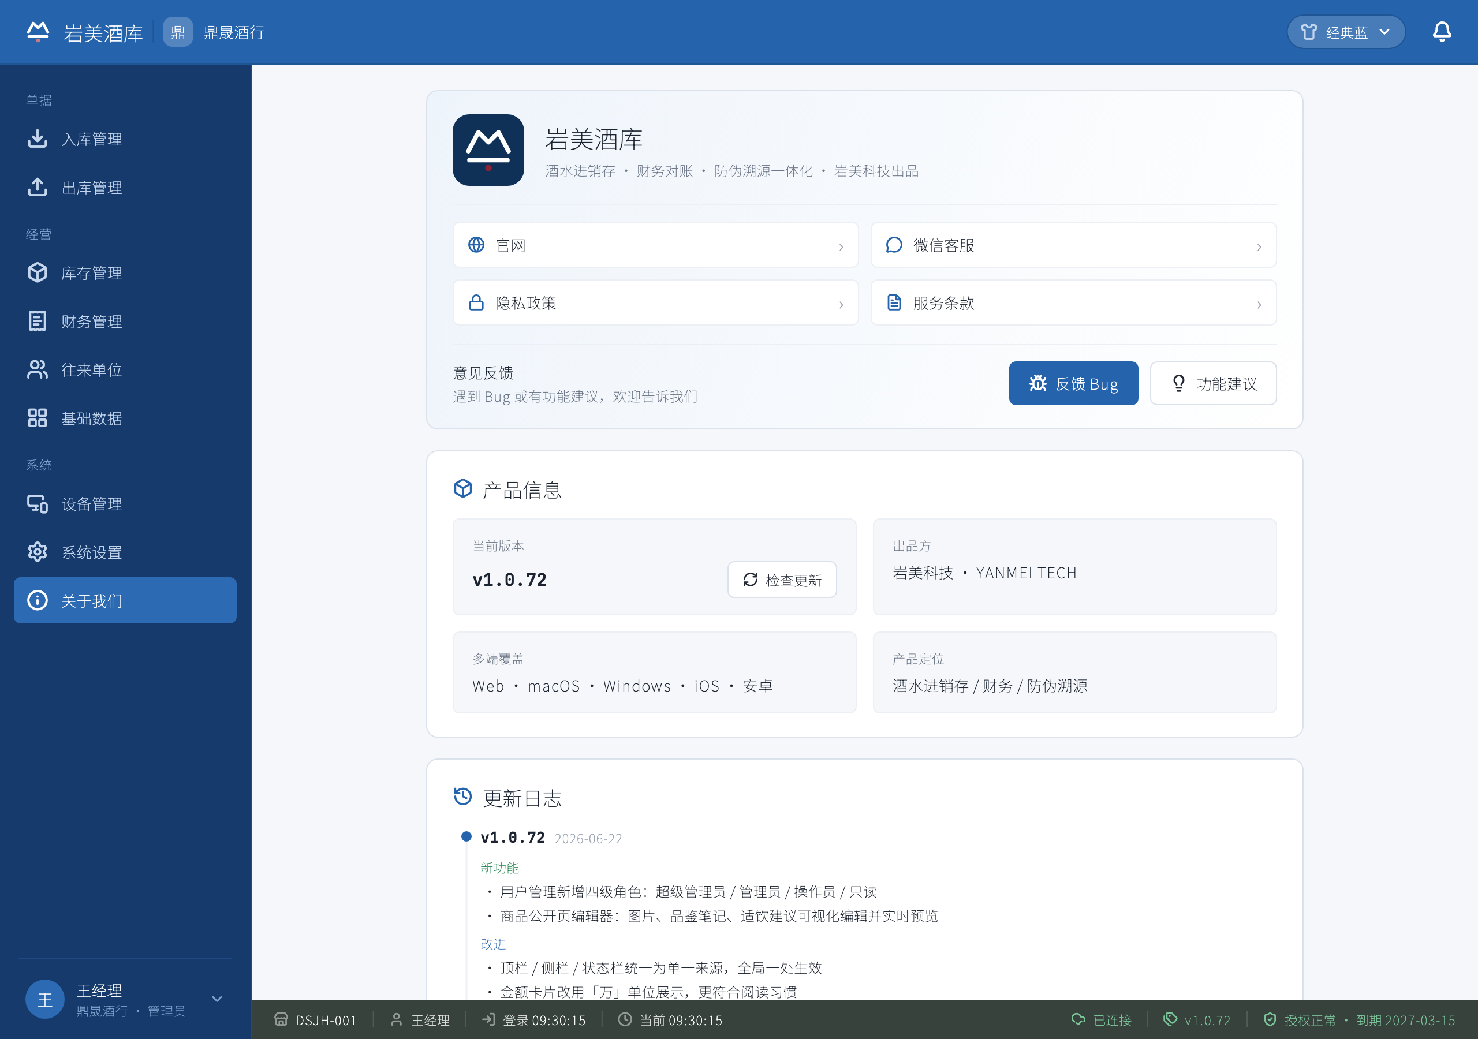Screen dimensions: 1478x1039
Task: Click the 反馈 Bug button
Action: click(1073, 384)
